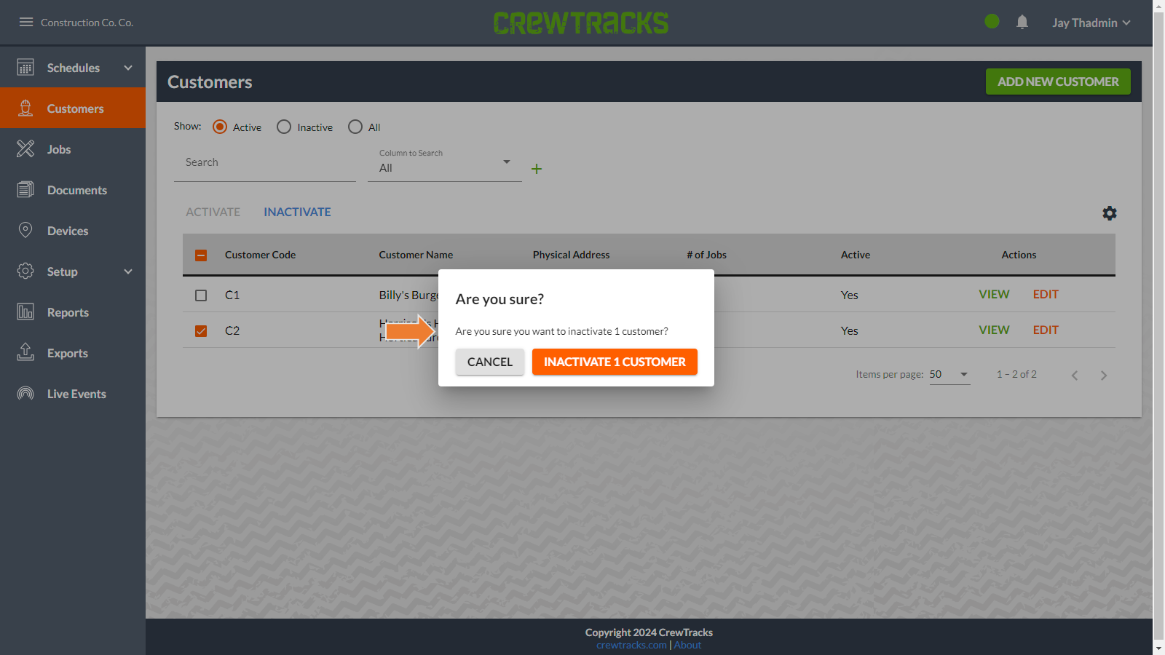
Task: Click the Exports upload icon
Action: pyautogui.click(x=25, y=353)
